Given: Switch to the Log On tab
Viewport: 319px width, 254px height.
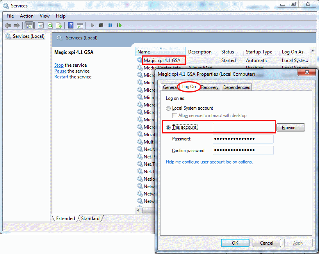Looking at the screenshot, I should (x=189, y=87).
